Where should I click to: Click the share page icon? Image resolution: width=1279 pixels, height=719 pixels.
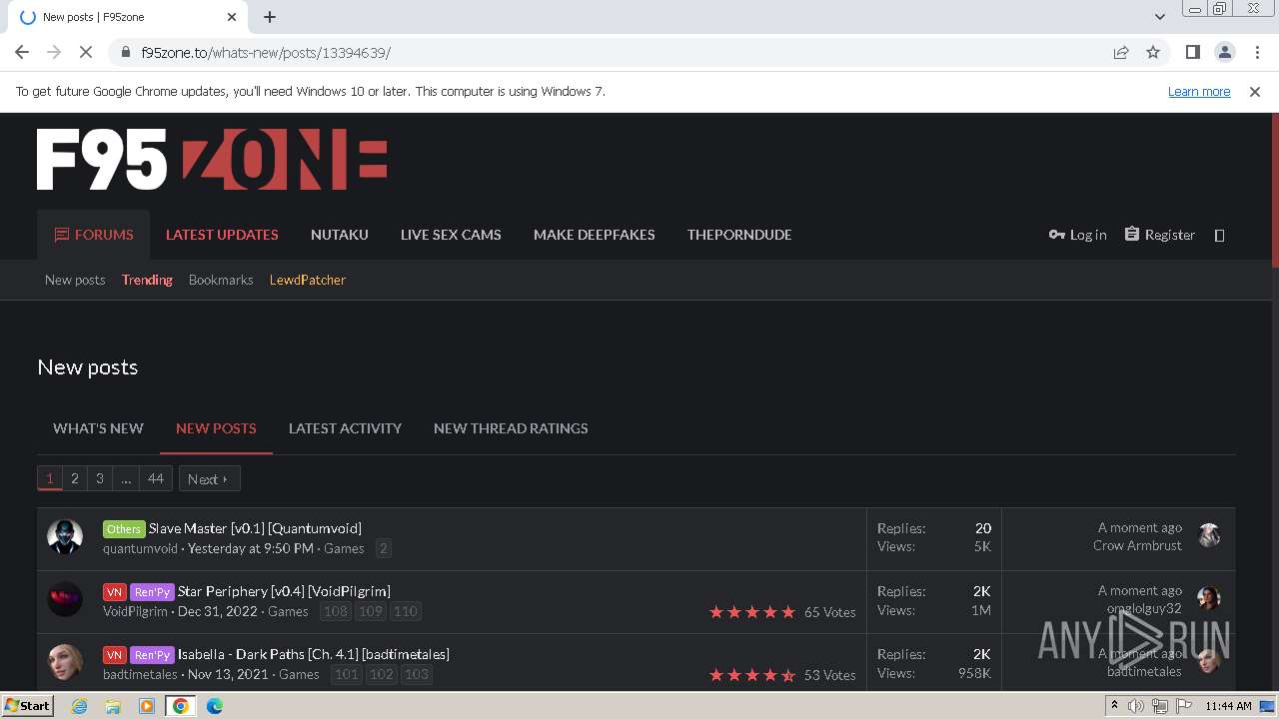coord(1121,52)
